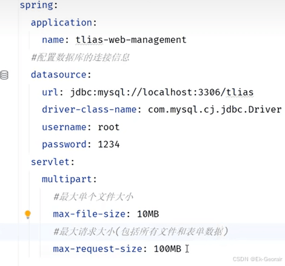285x266 pixels.
Task: Click the spring root key
Action: [x=36, y=5]
